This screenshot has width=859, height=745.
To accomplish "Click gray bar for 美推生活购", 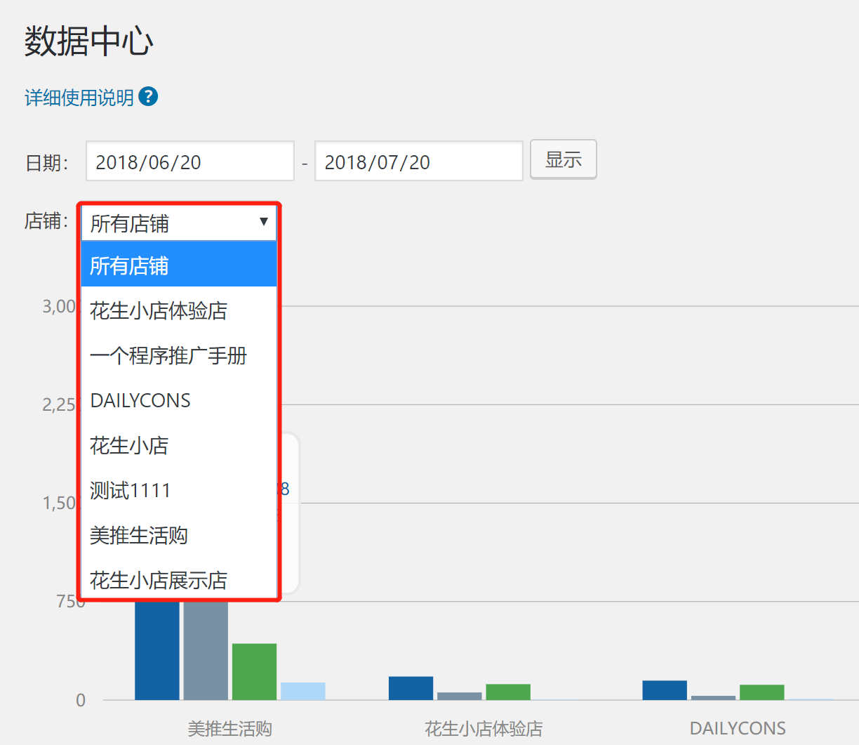I will click(206, 650).
